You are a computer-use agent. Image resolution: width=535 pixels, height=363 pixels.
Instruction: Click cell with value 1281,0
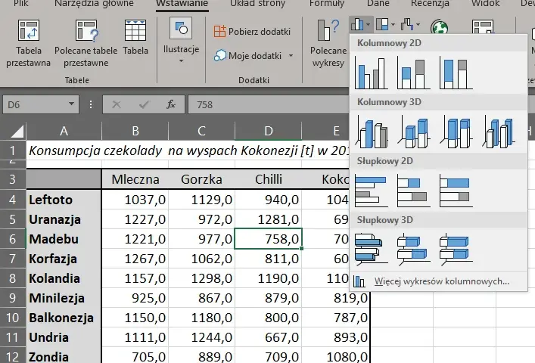point(269,219)
